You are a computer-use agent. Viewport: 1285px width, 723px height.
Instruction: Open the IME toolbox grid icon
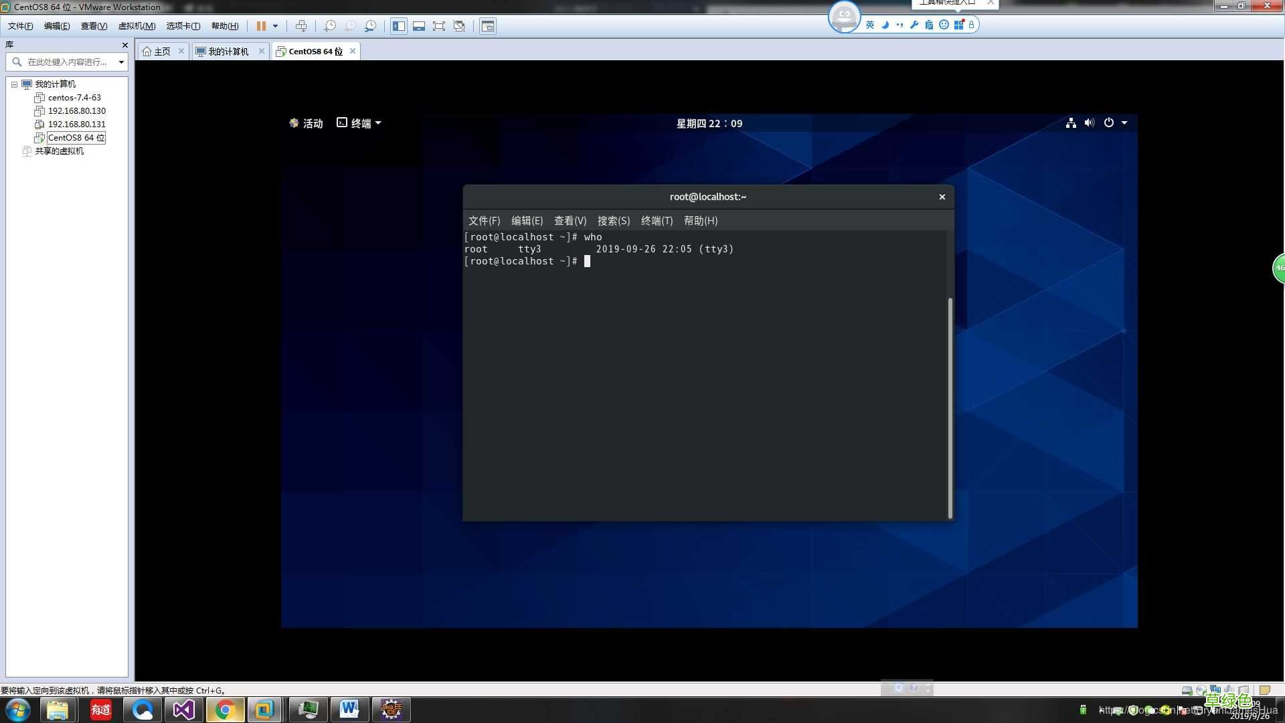point(958,25)
